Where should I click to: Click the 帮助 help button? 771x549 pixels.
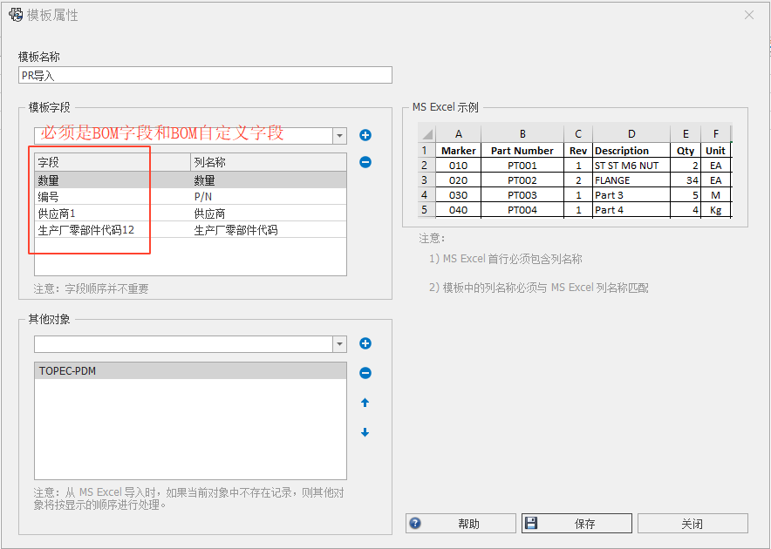coord(461,524)
